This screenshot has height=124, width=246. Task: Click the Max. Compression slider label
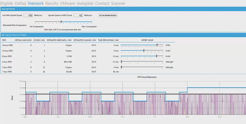pyautogui.click(x=89, y=27)
